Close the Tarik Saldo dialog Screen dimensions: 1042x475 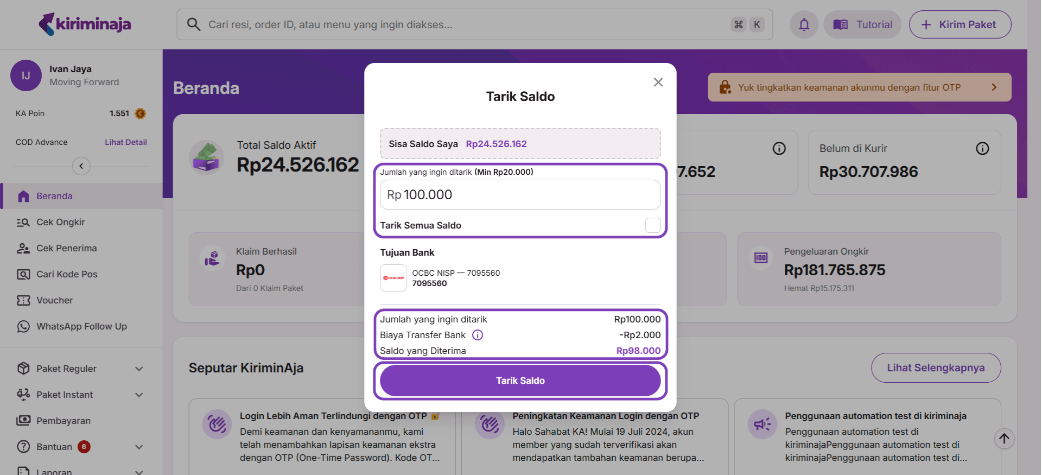658,82
